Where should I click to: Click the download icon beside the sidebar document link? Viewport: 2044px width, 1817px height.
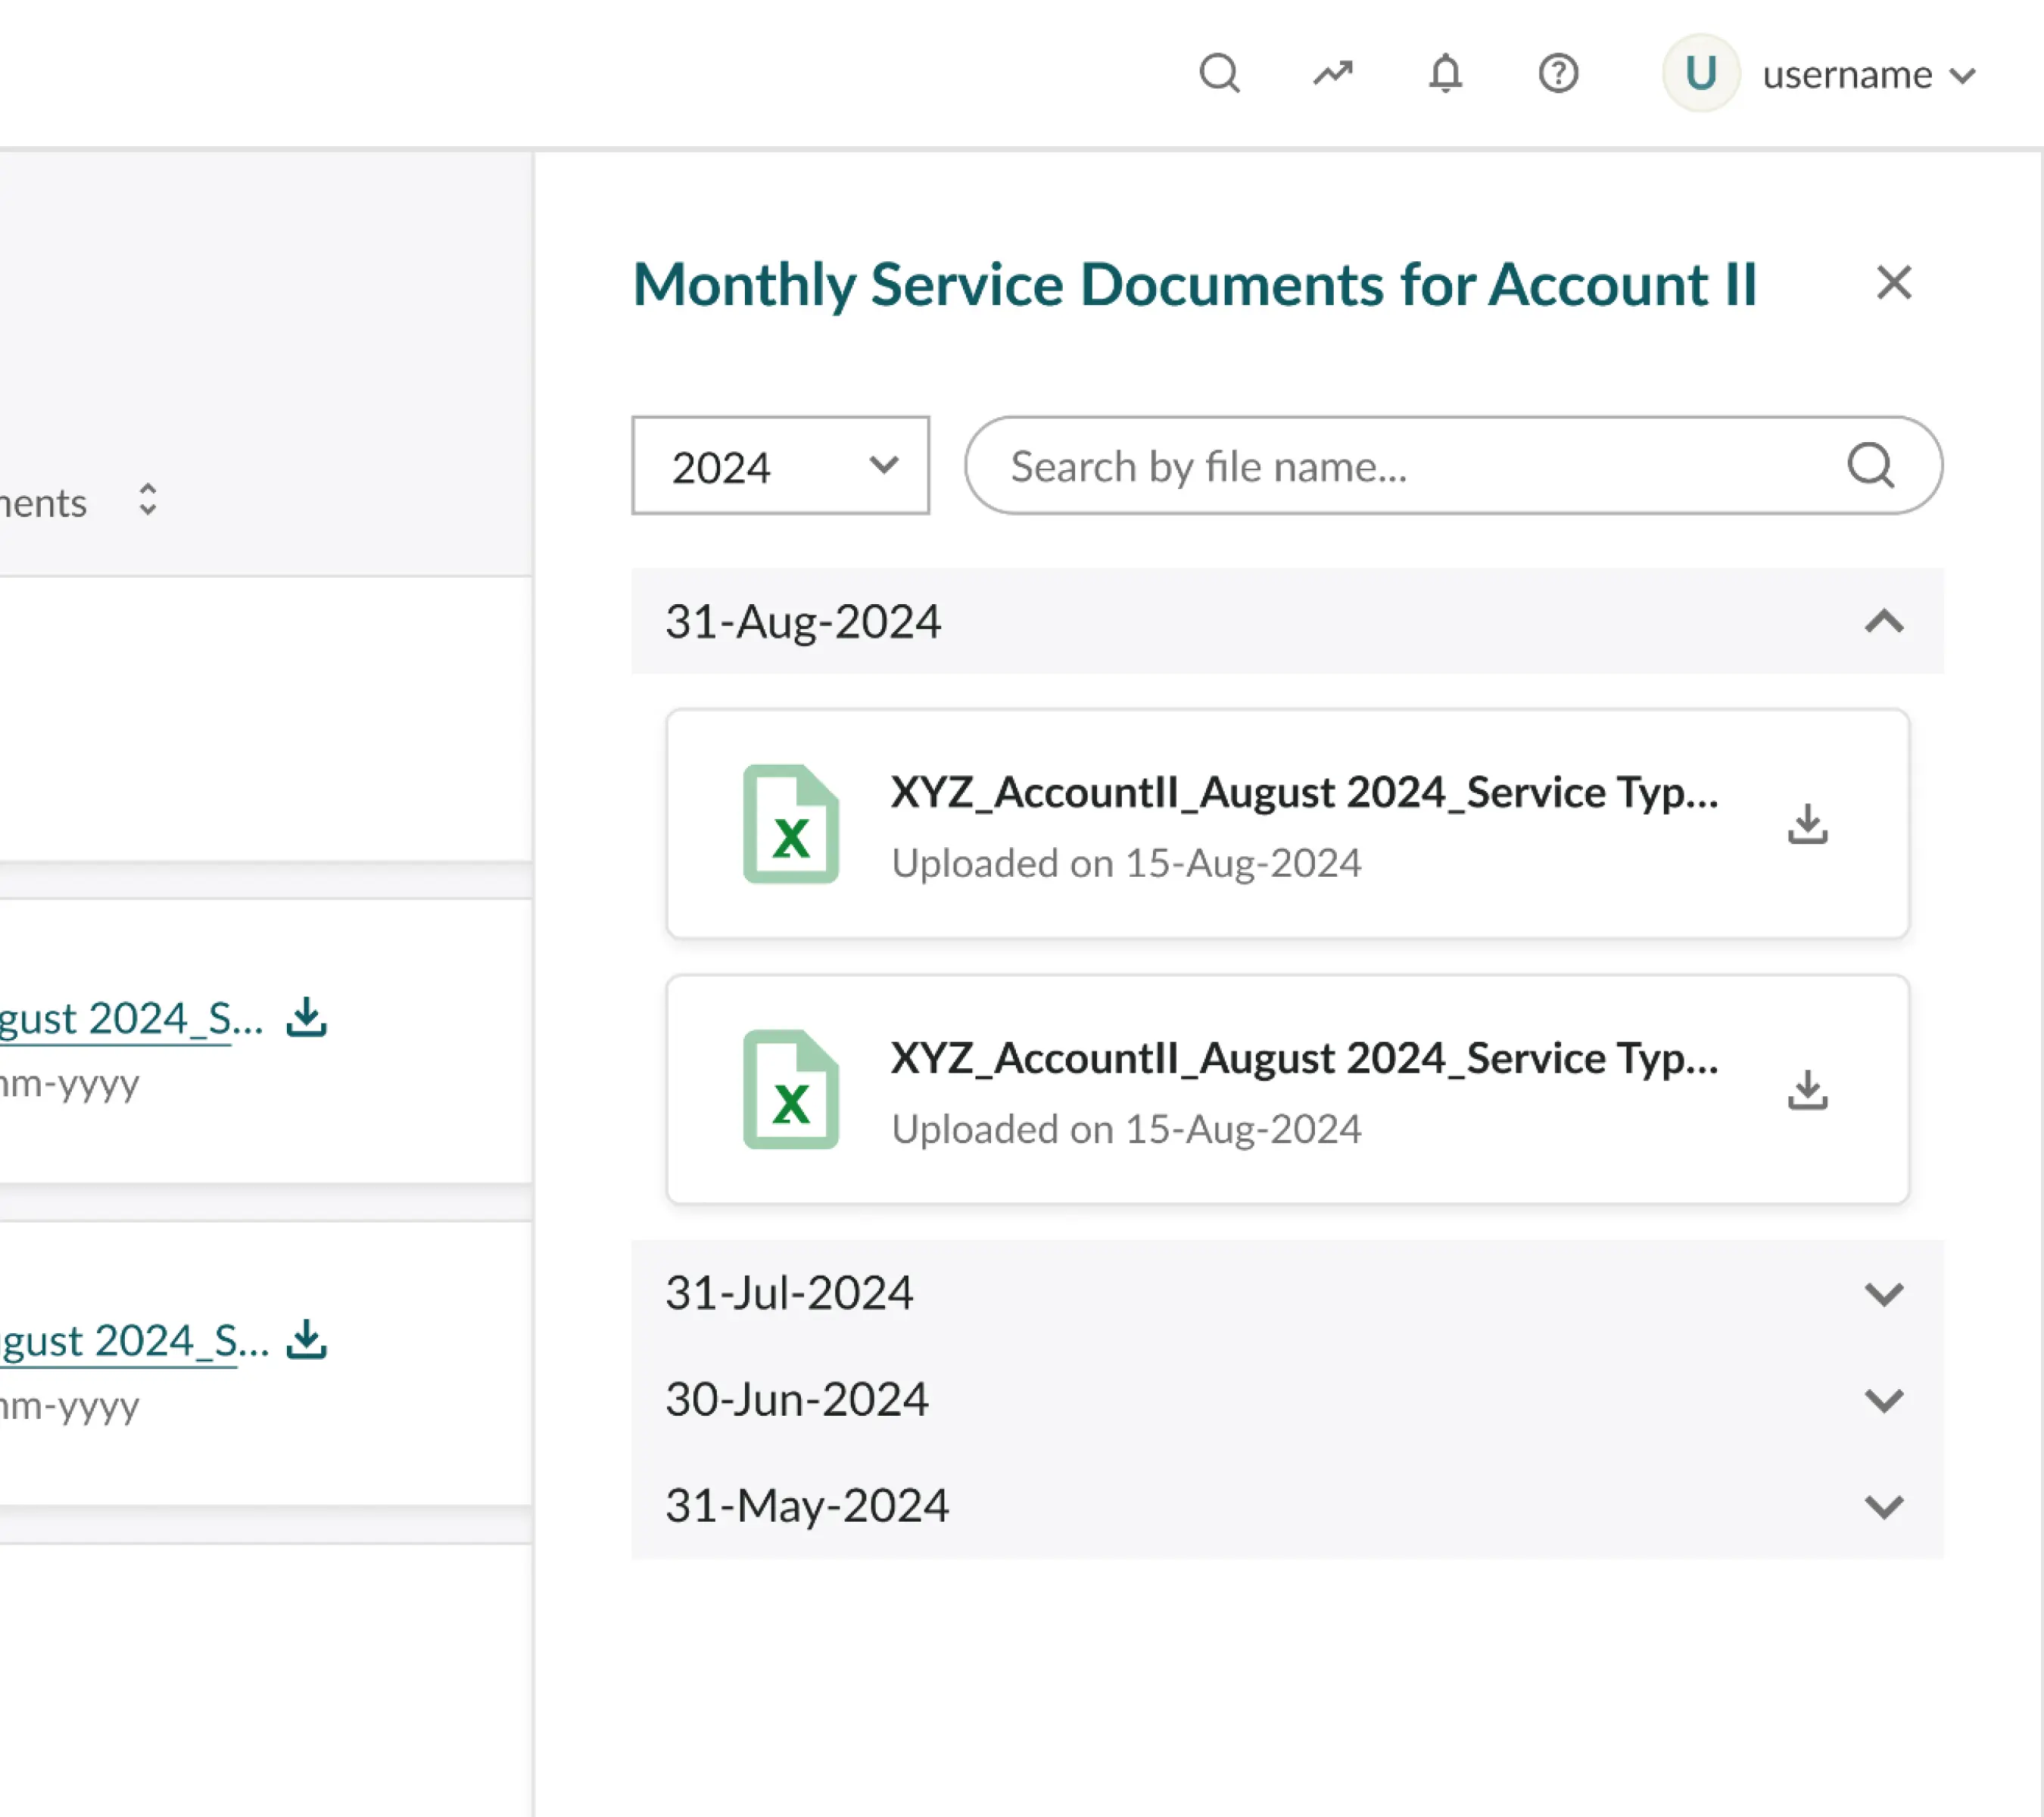(x=307, y=1018)
